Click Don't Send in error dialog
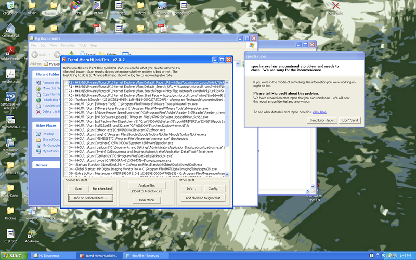 (349, 120)
